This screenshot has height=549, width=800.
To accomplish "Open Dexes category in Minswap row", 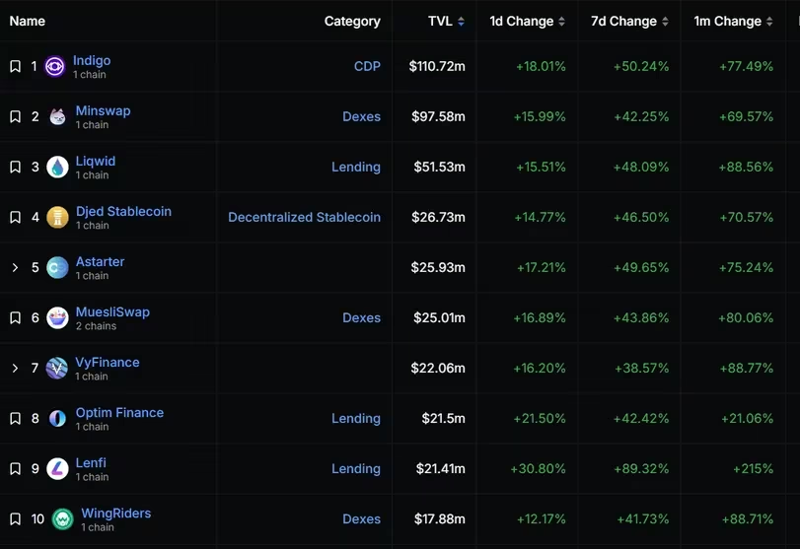I will 361,116.
